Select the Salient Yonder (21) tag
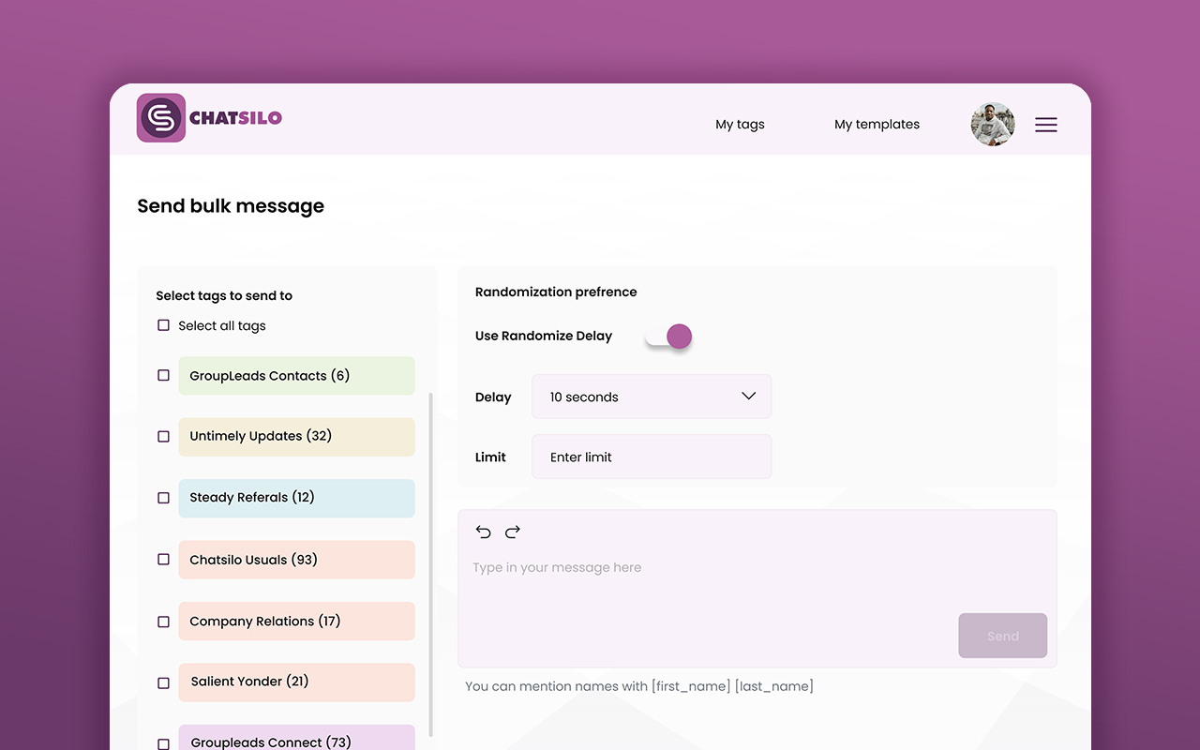This screenshot has width=1200, height=750. (296, 682)
